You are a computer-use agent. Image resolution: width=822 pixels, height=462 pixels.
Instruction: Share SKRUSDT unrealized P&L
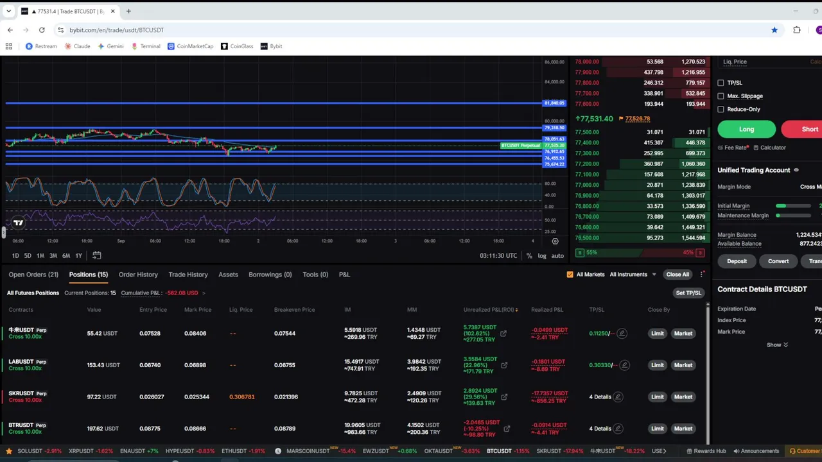pos(504,397)
